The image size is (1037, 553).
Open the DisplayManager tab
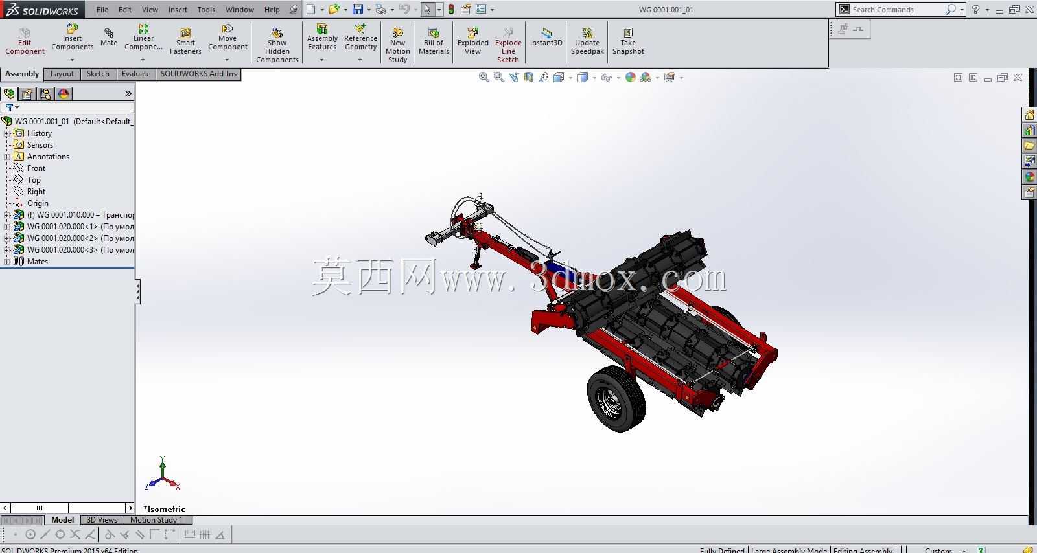64,94
